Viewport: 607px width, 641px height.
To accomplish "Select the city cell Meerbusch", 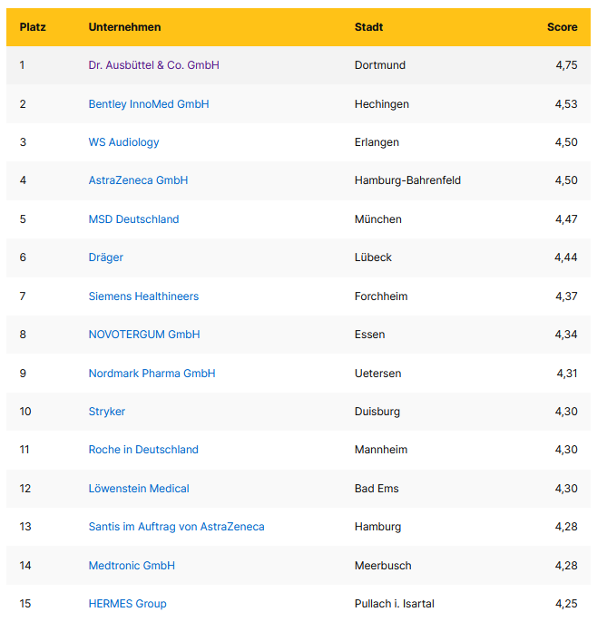I will pyautogui.click(x=383, y=566).
